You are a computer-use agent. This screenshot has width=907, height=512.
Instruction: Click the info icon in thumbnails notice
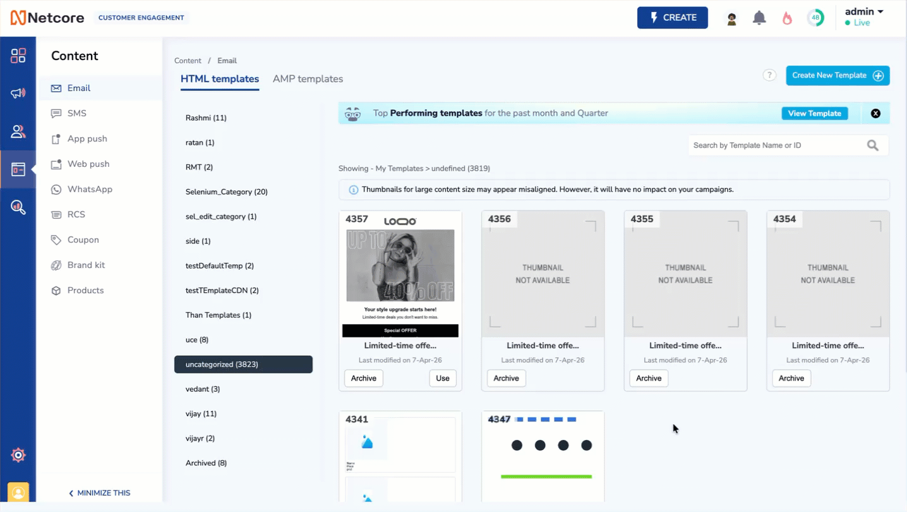tap(354, 190)
